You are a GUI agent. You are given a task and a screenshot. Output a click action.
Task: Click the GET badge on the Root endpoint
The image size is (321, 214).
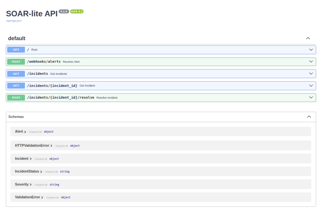[x=15, y=50]
